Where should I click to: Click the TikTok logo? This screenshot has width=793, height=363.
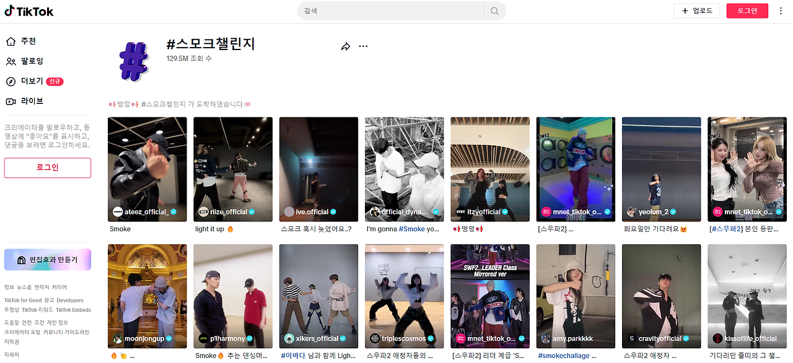pyautogui.click(x=29, y=11)
